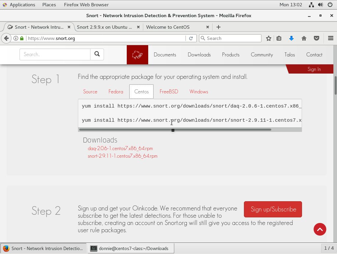This screenshot has height=254, width=337.
Task: Select Snort Firefox window in taskbar
Action: tap(44, 248)
